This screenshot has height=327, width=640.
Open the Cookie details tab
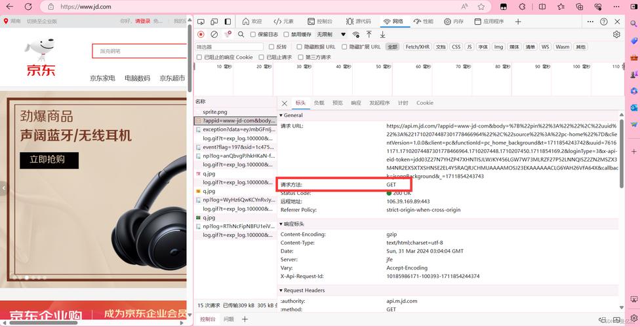tap(425, 103)
